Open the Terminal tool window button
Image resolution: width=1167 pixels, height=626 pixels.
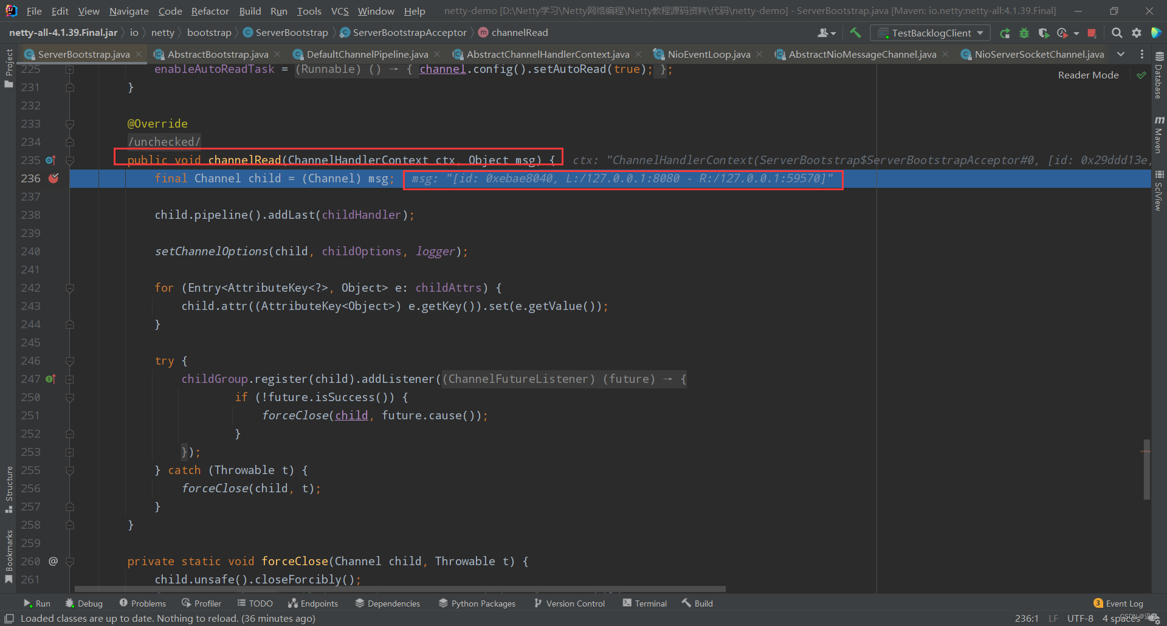(x=645, y=603)
